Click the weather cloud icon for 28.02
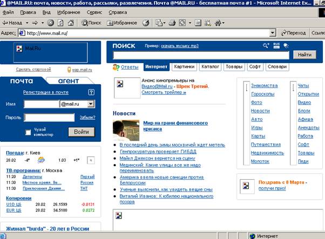The height and width of the screenshot is (239, 325). pos(41,160)
